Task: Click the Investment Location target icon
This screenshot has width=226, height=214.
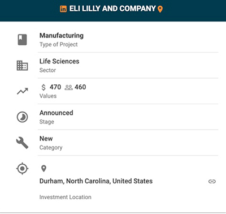Action: 23,168
